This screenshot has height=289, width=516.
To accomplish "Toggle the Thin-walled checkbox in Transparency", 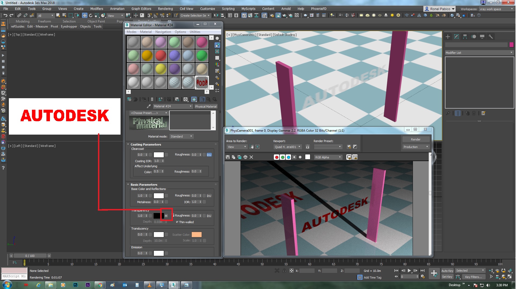I will (x=177, y=222).
